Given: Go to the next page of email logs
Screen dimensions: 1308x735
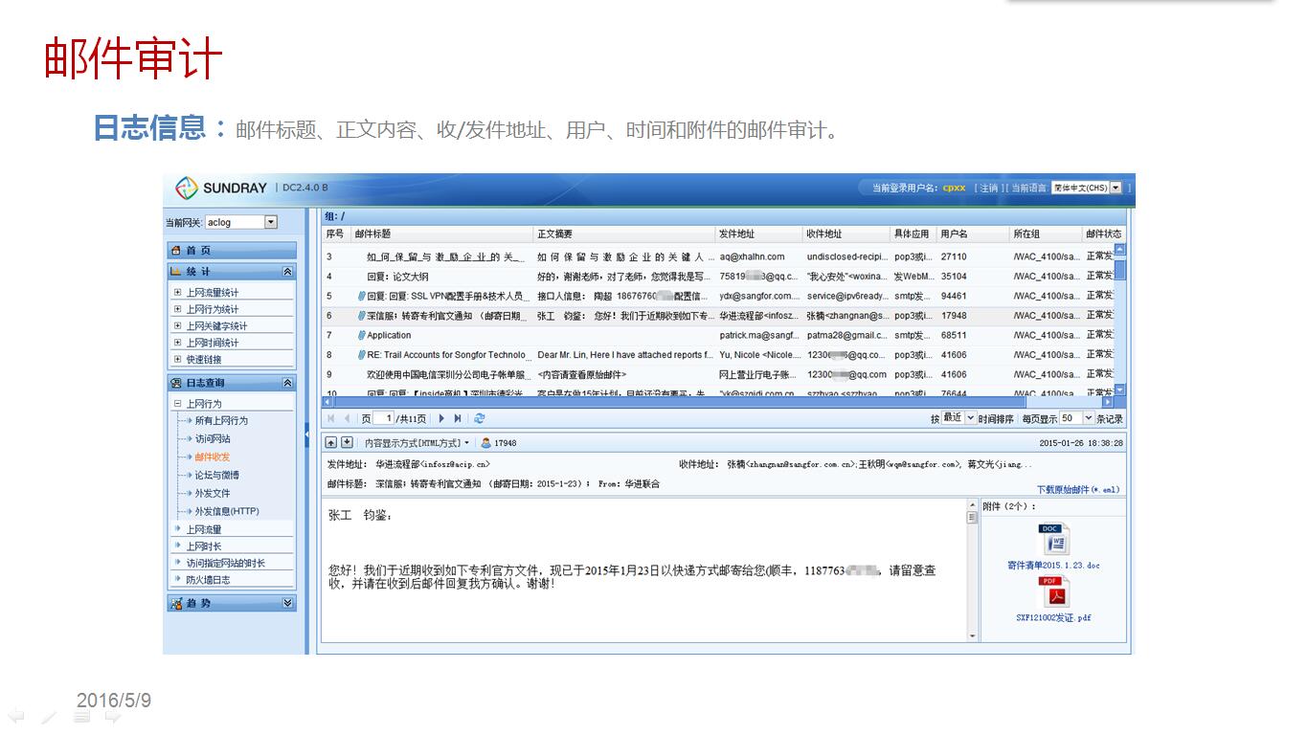Looking at the screenshot, I should click(441, 418).
